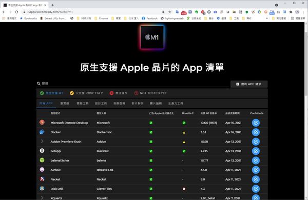Go back with the browser back arrow

point(4,12)
